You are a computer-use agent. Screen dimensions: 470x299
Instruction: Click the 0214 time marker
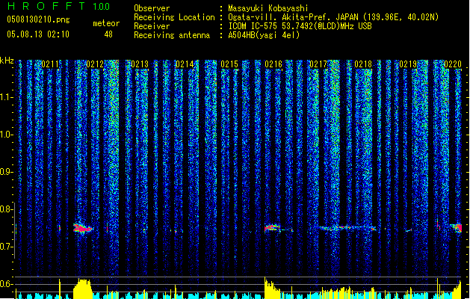pos(185,64)
